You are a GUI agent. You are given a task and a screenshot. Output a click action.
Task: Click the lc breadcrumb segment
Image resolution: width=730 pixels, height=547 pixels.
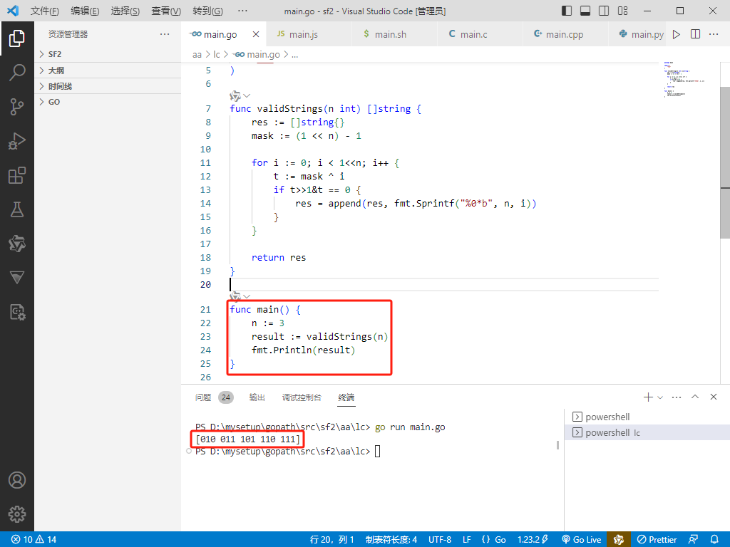(x=217, y=54)
